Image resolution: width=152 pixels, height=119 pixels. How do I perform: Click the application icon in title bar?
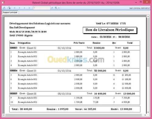click(3, 2)
